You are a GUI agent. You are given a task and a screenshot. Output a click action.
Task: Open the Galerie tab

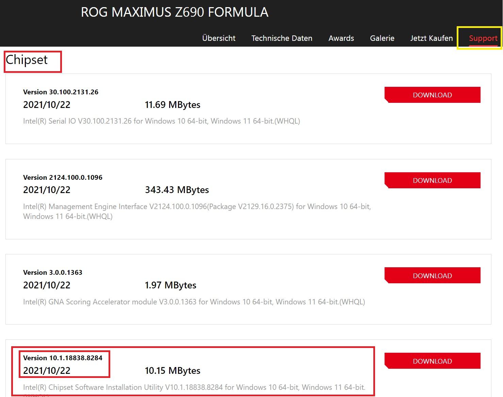point(382,38)
